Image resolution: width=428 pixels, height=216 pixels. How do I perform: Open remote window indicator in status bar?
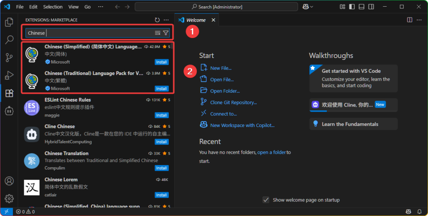(x=6, y=212)
